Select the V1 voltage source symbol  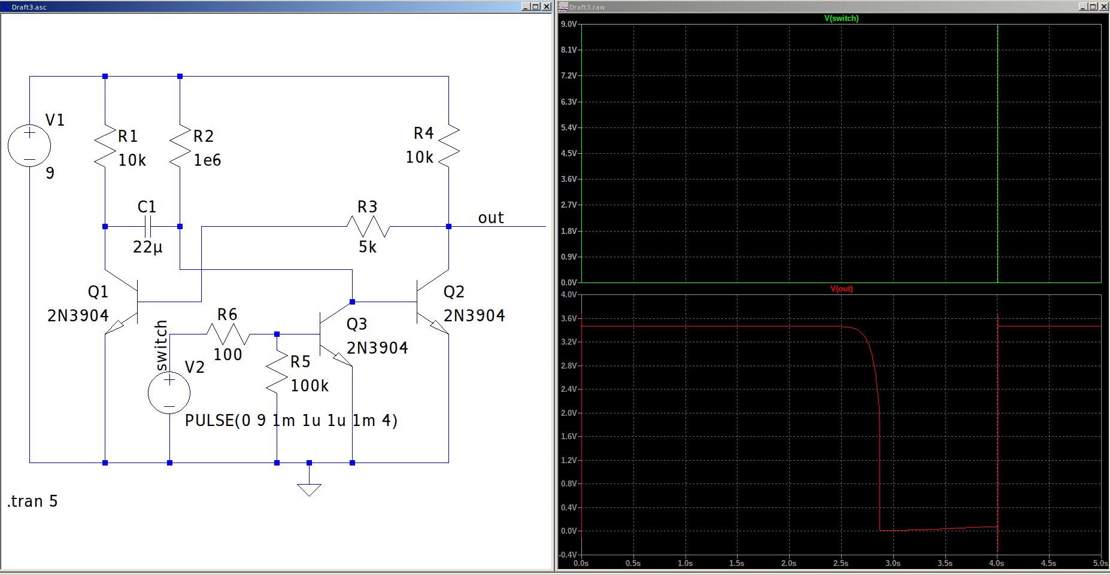29,145
